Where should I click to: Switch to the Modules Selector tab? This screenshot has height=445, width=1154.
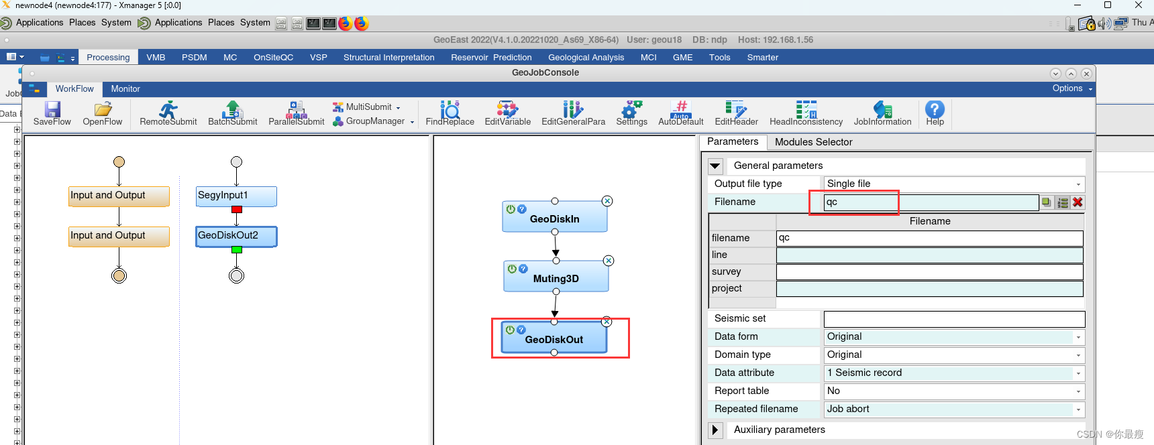(813, 142)
